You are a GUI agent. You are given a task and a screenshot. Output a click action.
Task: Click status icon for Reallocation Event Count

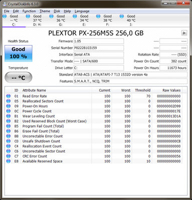tap(9, 146)
